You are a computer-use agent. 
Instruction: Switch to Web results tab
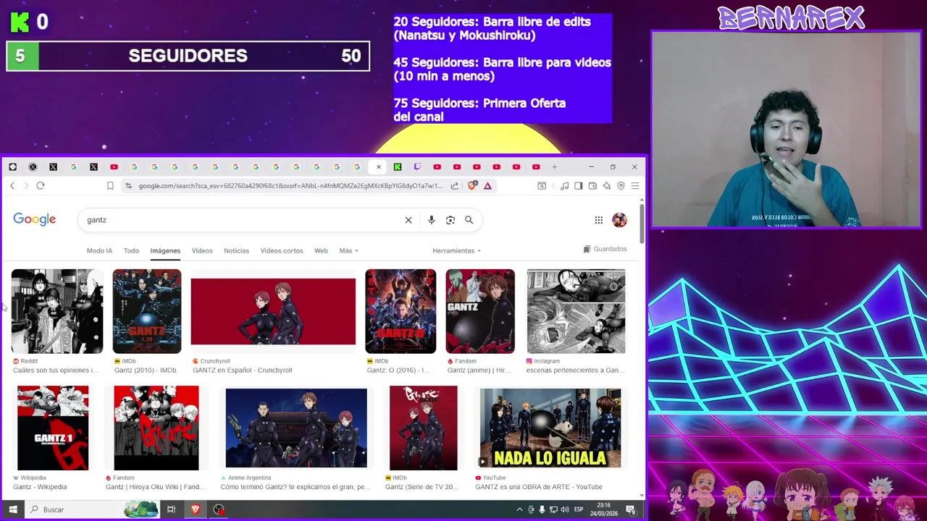coord(321,251)
